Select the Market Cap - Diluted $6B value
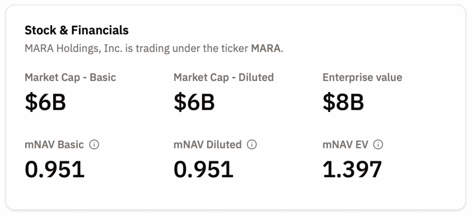 194,102
